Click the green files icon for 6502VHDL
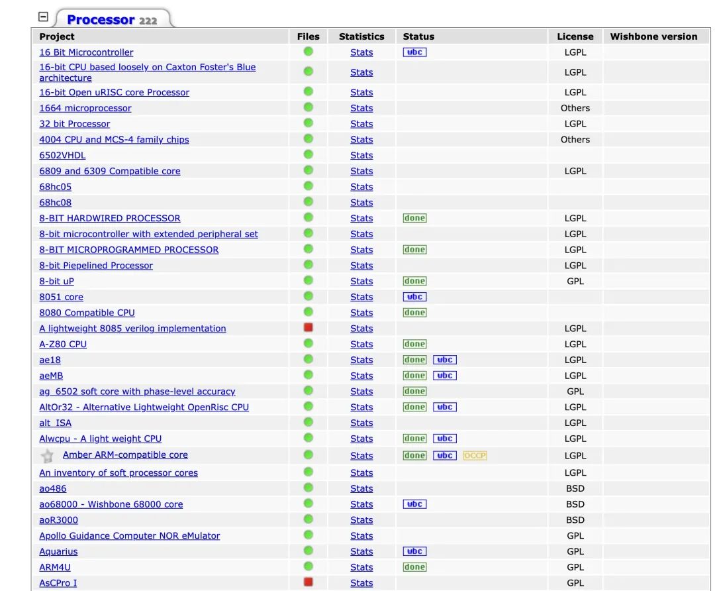Viewport: 715px width, 591px height. click(x=309, y=155)
